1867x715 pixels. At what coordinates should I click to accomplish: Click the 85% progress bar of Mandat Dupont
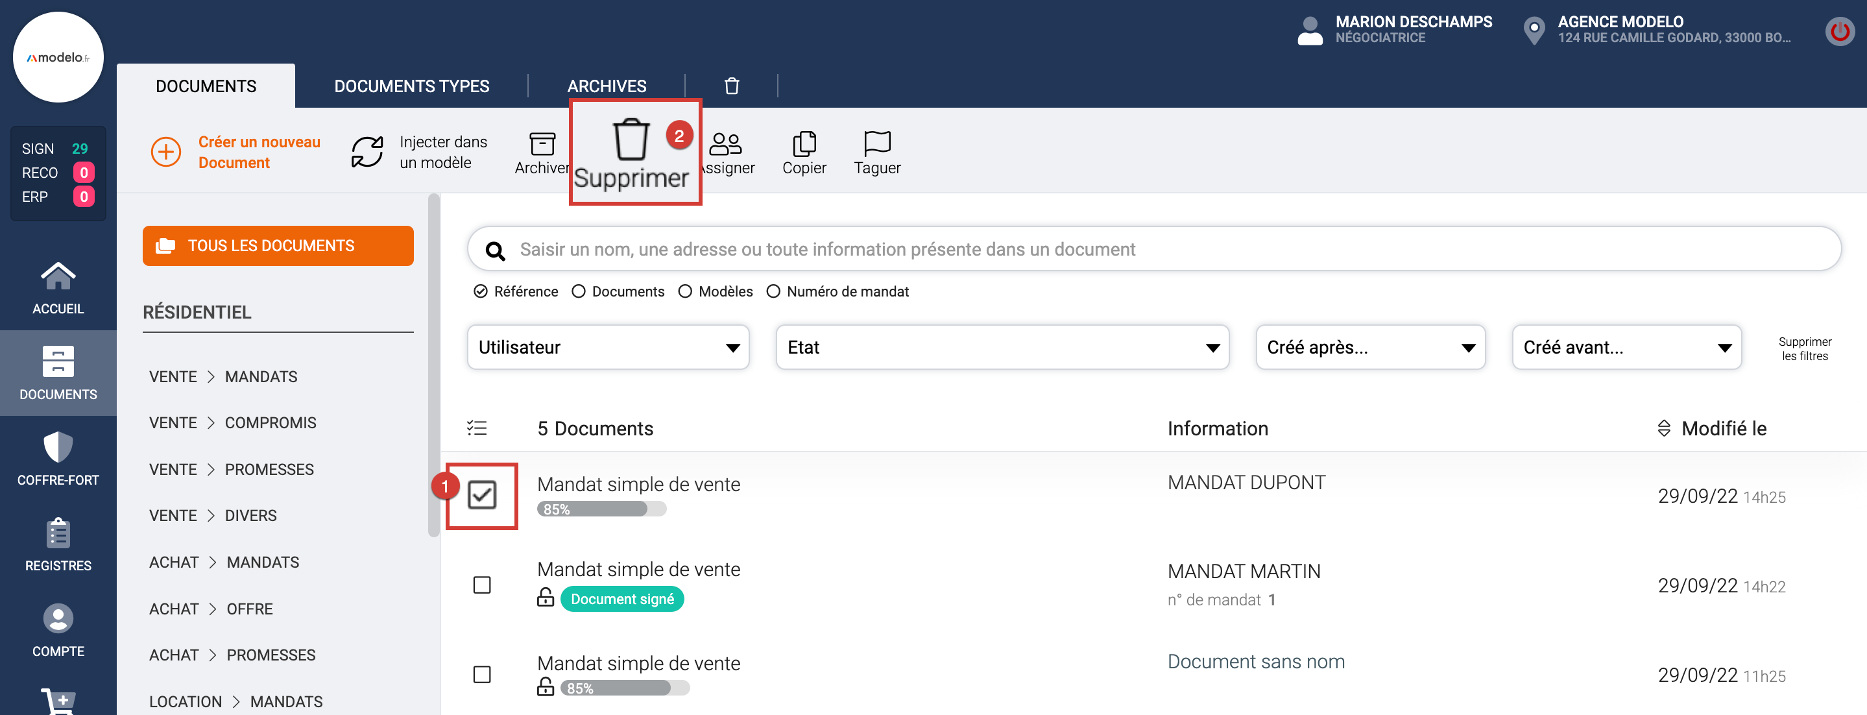tap(601, 509)
